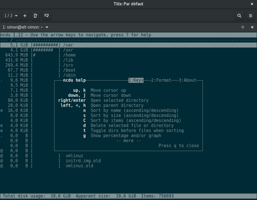Click 'Apparent size: 10,6 GiB' status
The image size is (257, 200).
pos(106,196)
